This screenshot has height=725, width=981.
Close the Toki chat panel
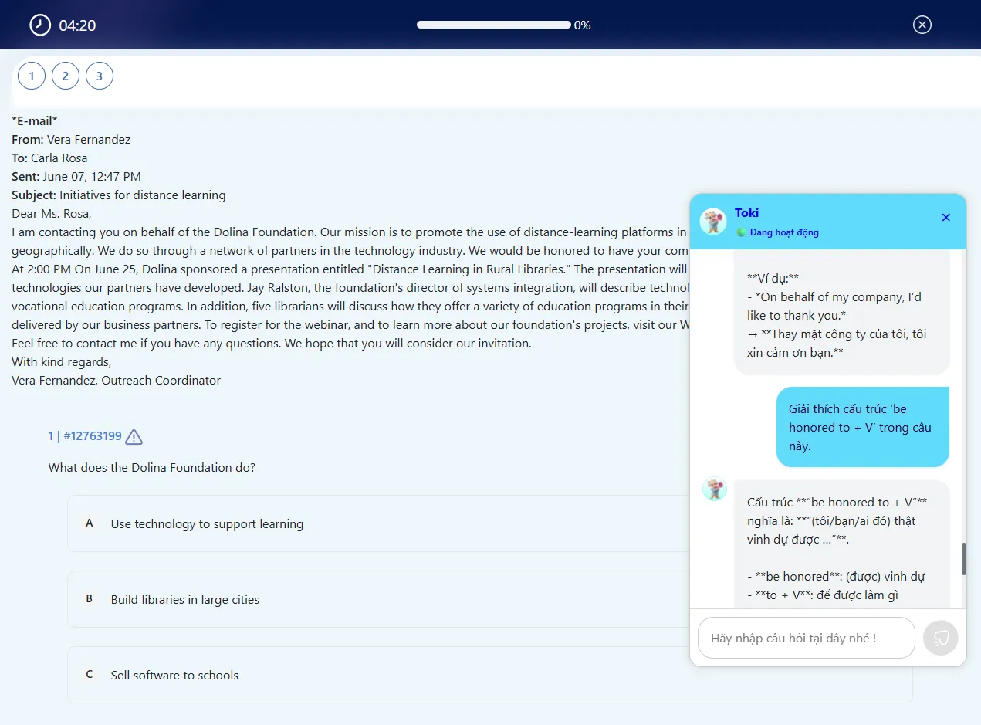click(946, 218)
